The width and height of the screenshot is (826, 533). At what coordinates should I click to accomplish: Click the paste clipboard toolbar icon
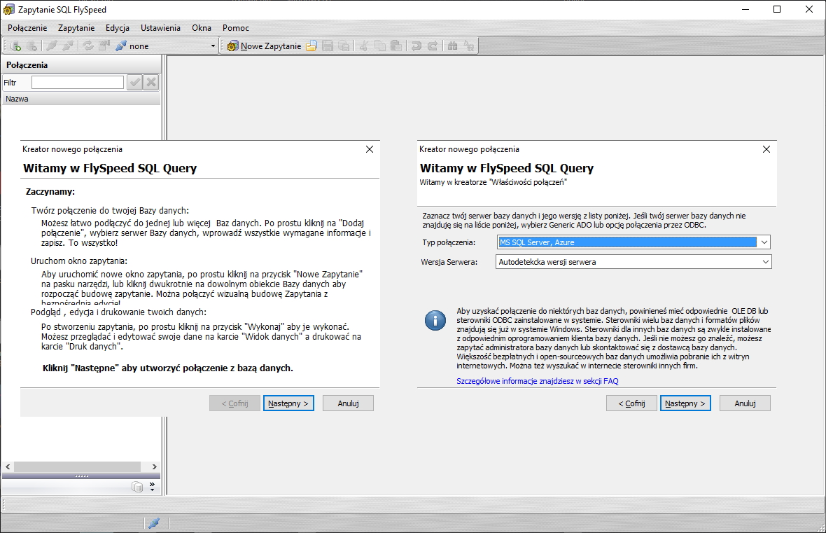click(396, 46)
